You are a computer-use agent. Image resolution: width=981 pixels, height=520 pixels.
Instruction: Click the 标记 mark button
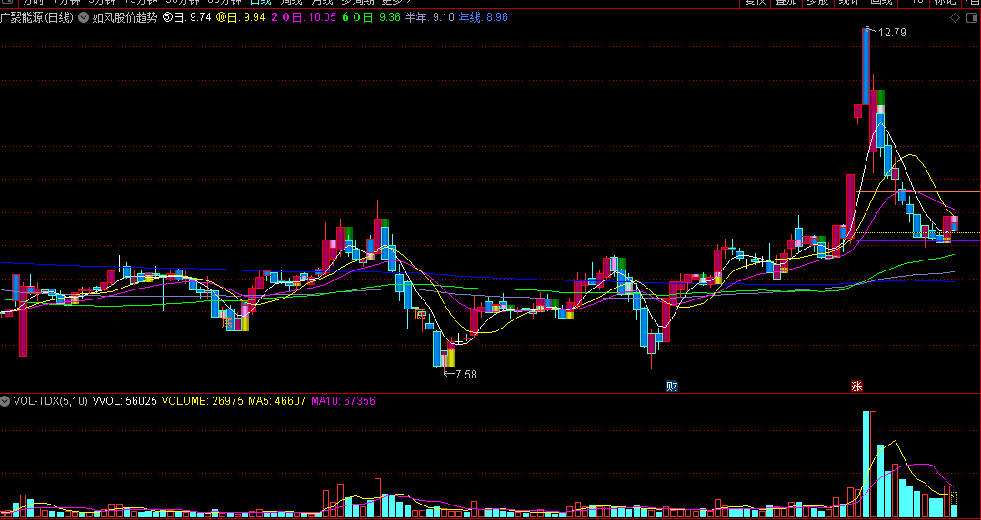(945, 3)
